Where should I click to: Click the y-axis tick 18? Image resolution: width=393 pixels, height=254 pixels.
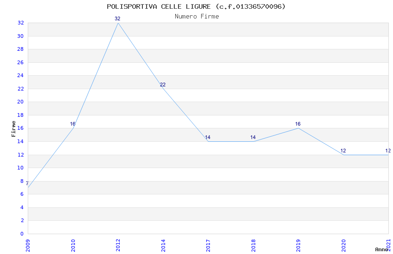coord(20,115)
